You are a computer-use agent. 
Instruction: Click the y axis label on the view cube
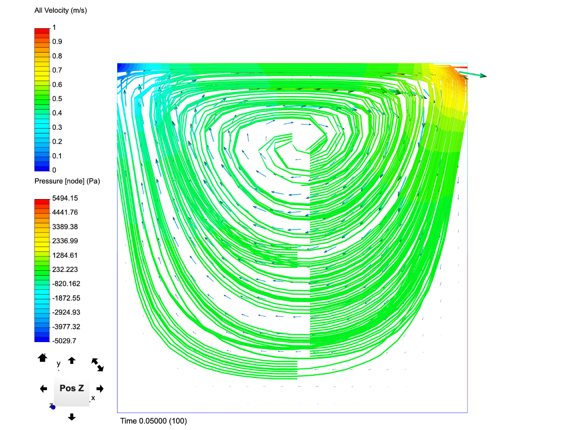[59, 364]
